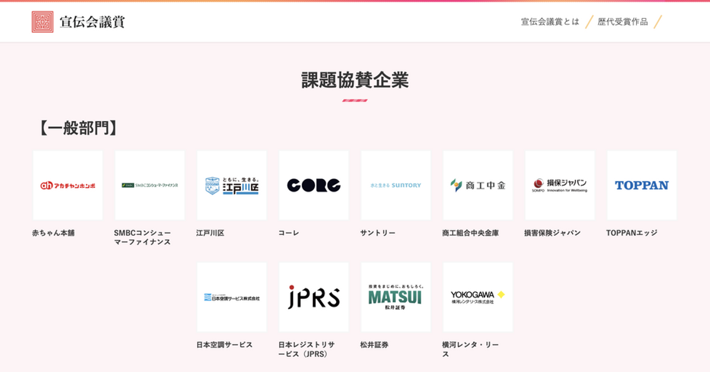Select the 松井証券 caption text
Viewport: 710px width, 372px height.
point(374,345)
